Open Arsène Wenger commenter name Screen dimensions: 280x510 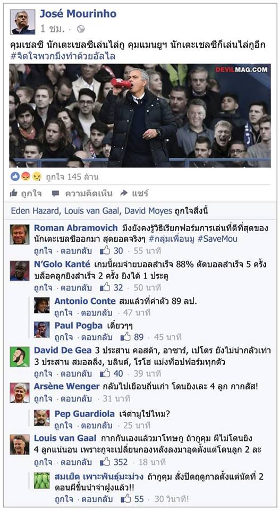pyautogui.click(x=66, y=386)
